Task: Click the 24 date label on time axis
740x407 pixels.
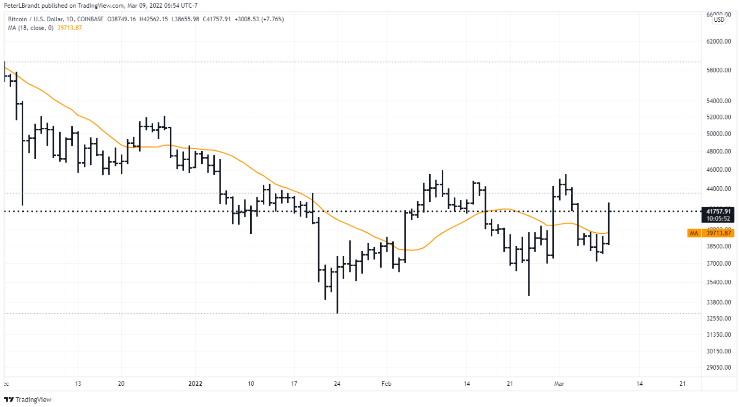Action: (x=337, y=384)
